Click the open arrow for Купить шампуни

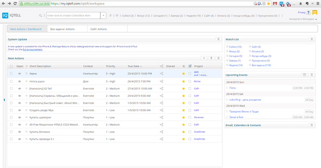tap(19, 117)
